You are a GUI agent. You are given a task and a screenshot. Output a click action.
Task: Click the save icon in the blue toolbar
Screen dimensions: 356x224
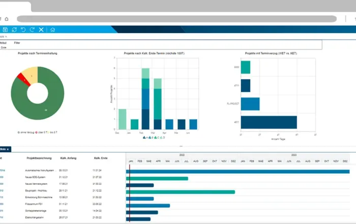click(5, 29)
